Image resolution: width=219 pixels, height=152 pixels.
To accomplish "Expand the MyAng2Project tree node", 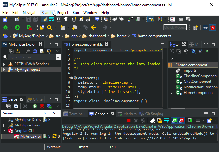I will click(4, 70).
